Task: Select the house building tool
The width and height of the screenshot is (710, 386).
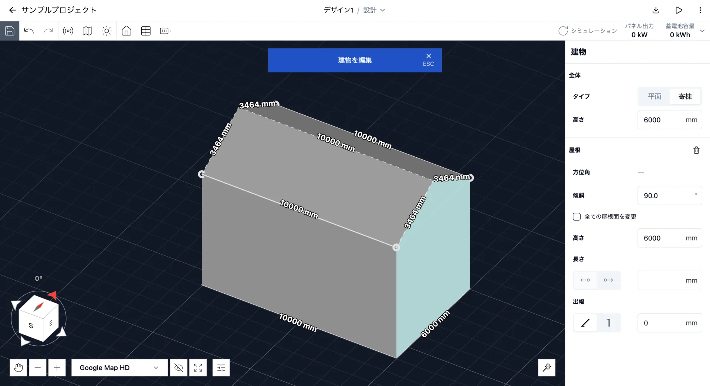Action: (126, 31)
